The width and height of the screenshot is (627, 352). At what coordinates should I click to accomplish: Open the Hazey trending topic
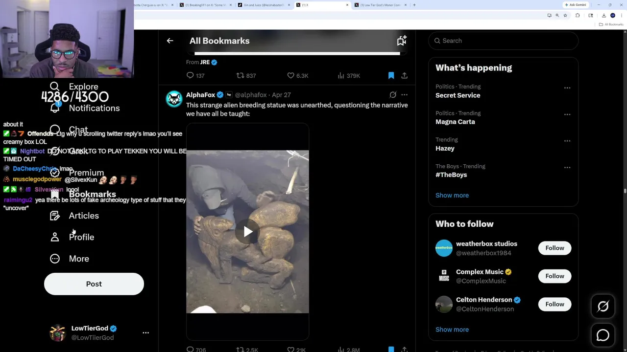coord(445,148)
